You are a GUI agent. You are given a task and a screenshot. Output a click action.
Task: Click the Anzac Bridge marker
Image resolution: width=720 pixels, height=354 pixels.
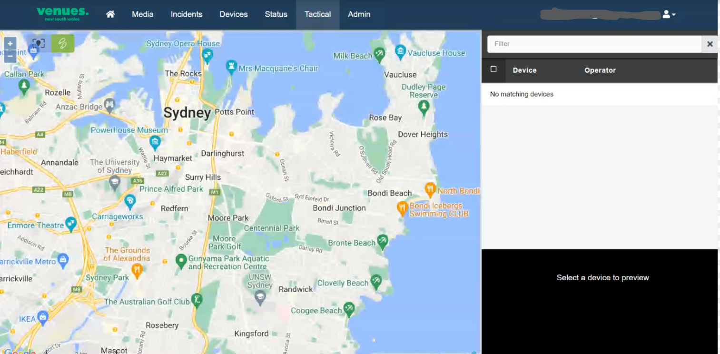click(x=110, y=104)
